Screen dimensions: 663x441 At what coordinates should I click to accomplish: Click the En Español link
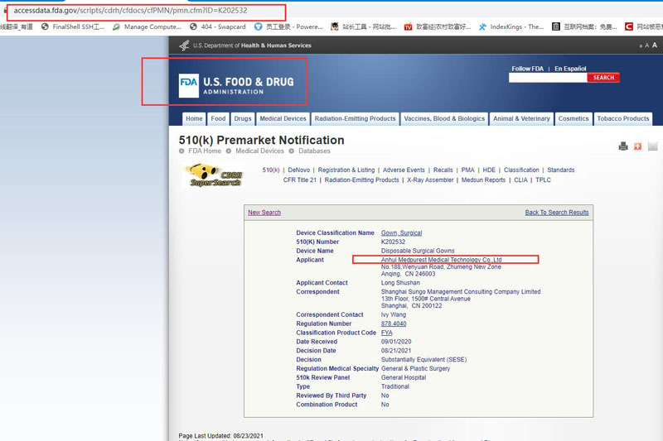point(570,69)
